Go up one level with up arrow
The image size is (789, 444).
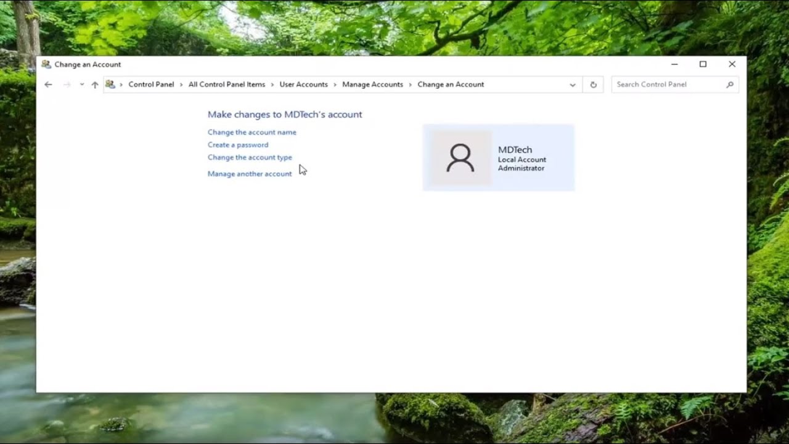(94, 84)
